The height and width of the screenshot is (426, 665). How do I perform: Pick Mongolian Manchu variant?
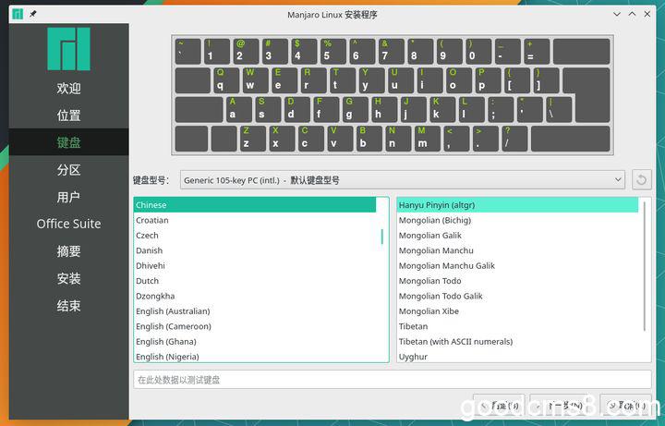click(x=518, y=250)
